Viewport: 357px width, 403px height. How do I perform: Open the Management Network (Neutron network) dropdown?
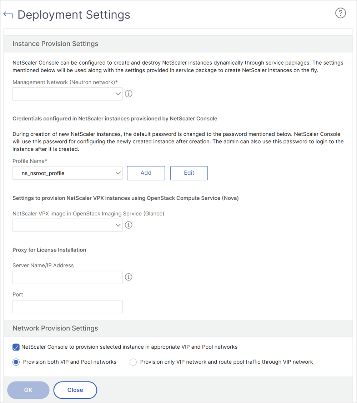(x=67, y=94)
